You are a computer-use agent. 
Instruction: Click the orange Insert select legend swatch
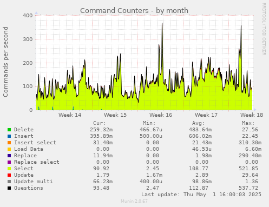coord(9,143)
